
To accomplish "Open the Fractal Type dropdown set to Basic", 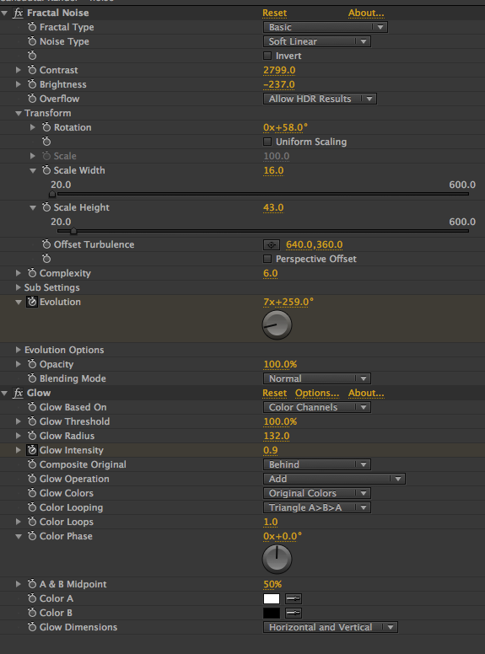I will coord(325,27).
